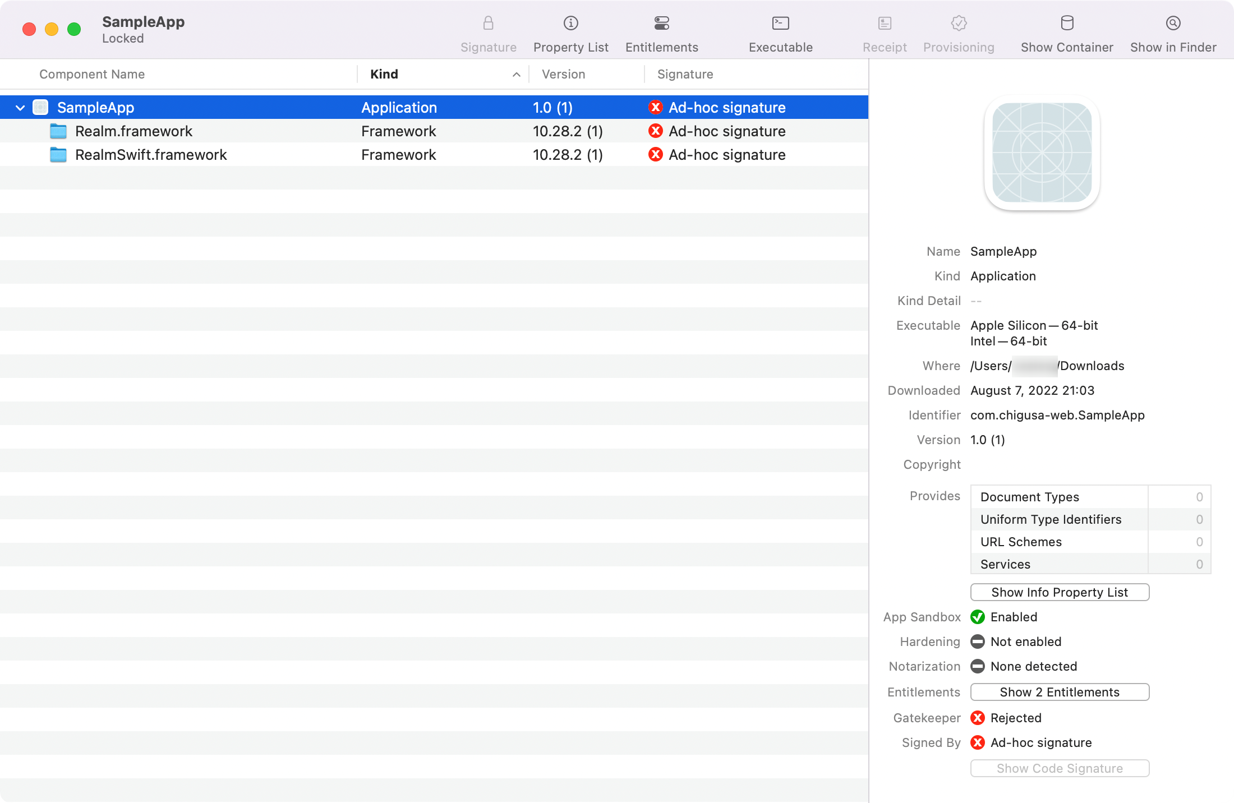The image size is (1234, 803).
Task: Click the large SampleApp placeholder app icon
Action: [x=1042, y=153]
